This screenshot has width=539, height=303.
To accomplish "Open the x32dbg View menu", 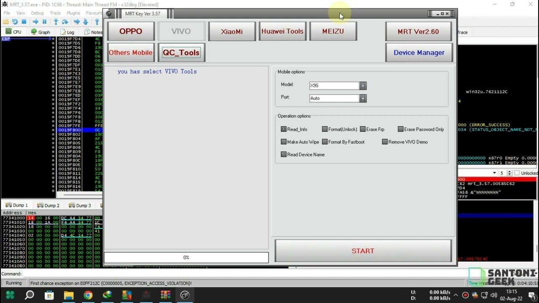I will (21, 13).
